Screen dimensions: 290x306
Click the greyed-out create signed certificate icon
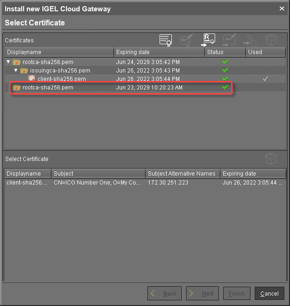(x=187, y=40)
